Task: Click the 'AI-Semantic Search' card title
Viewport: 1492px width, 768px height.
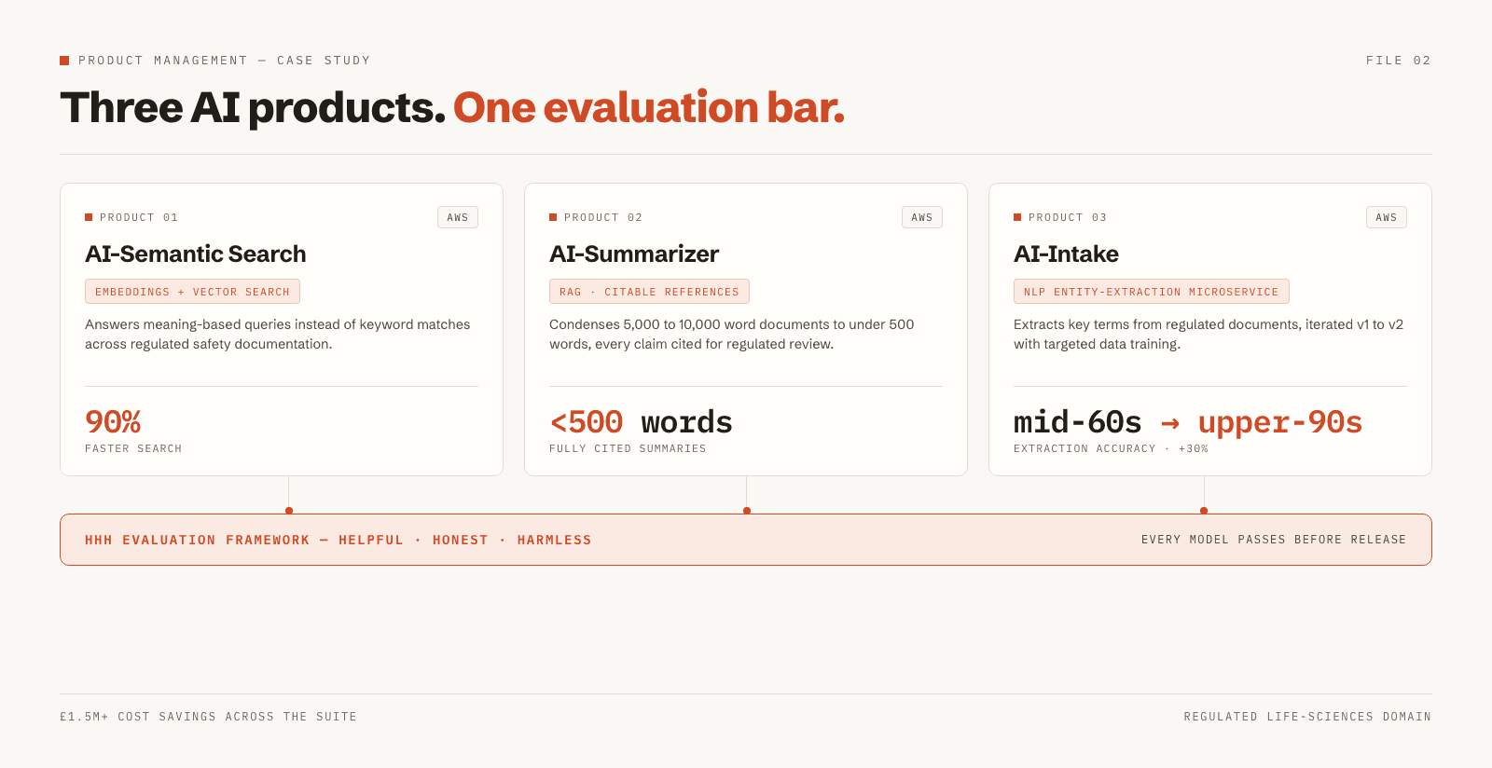Action: (x=196, y=254)
